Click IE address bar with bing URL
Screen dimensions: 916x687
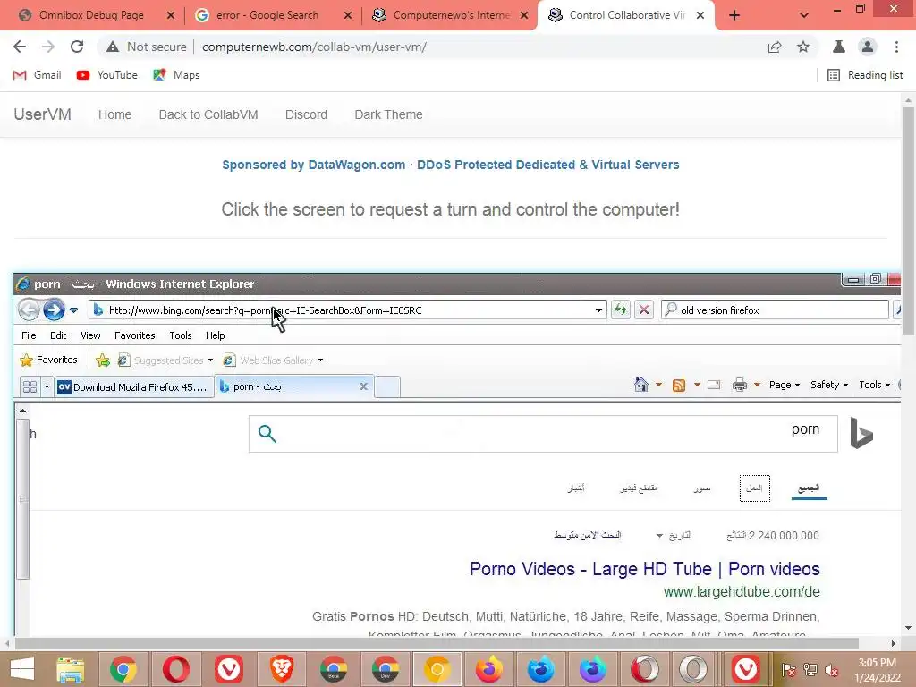click(348, 310)
